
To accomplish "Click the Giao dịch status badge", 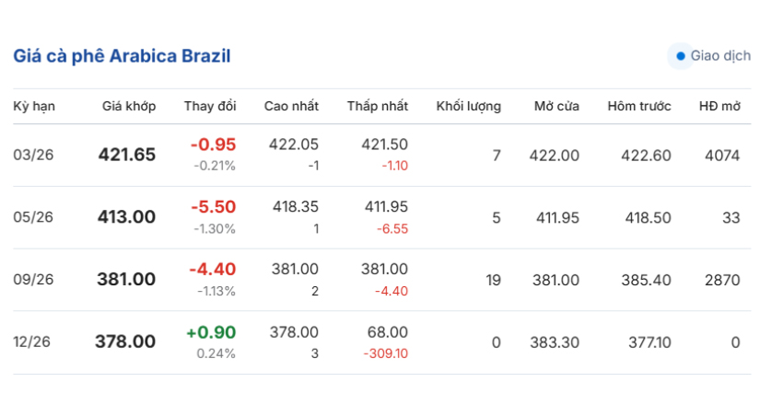I will point(713,56).
